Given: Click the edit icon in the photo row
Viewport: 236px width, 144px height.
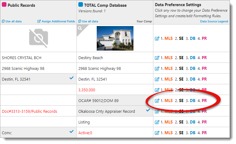Looking at the screenshot, I should 157,39.
